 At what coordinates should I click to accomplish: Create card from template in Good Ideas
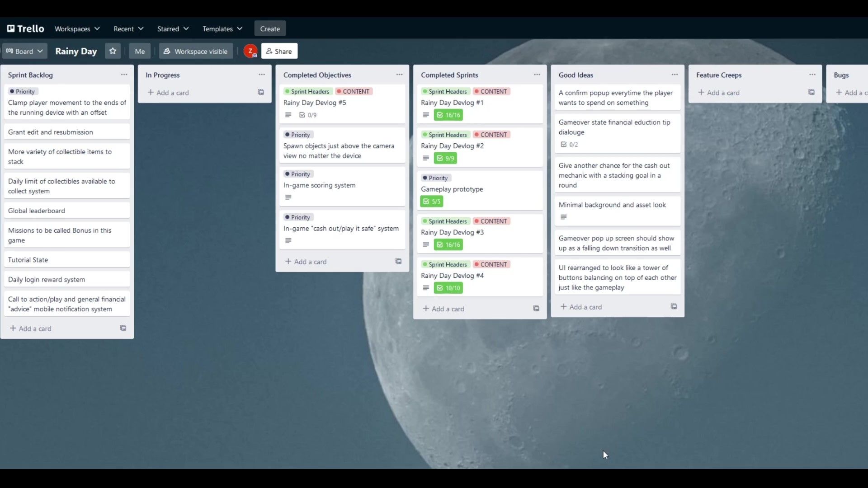(x=674, y=307)
